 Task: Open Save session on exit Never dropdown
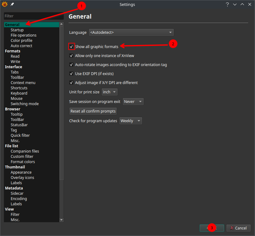(x=133, y=102)
